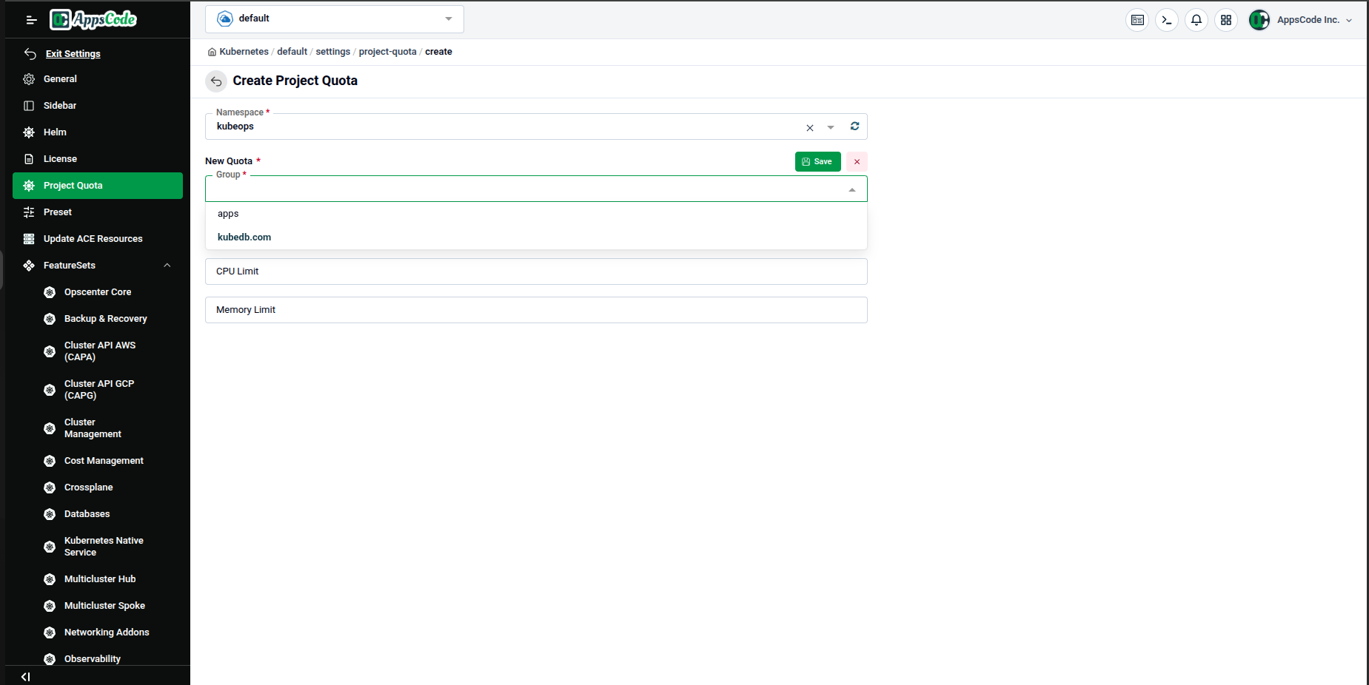Refresh the Namespace list with the reload icon
The width and height of the screenshot is (1369, 685).
point(854,126)
